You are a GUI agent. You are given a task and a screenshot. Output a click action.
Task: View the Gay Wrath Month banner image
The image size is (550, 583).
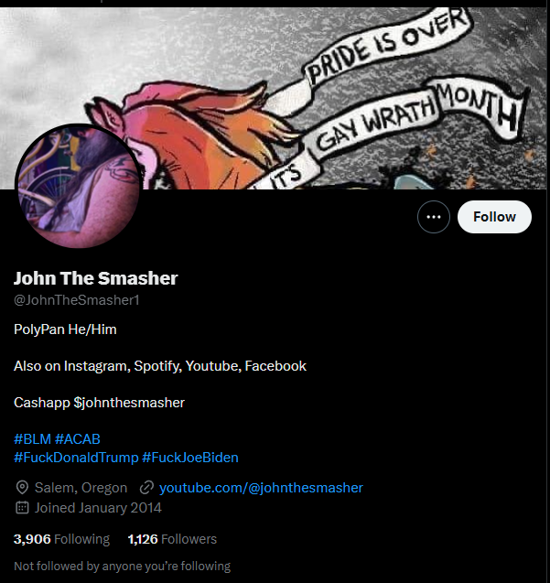275,98
